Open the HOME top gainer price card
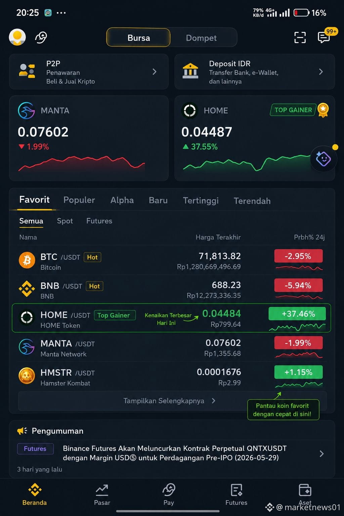344x516 pixels. click(x=255, y=138)
